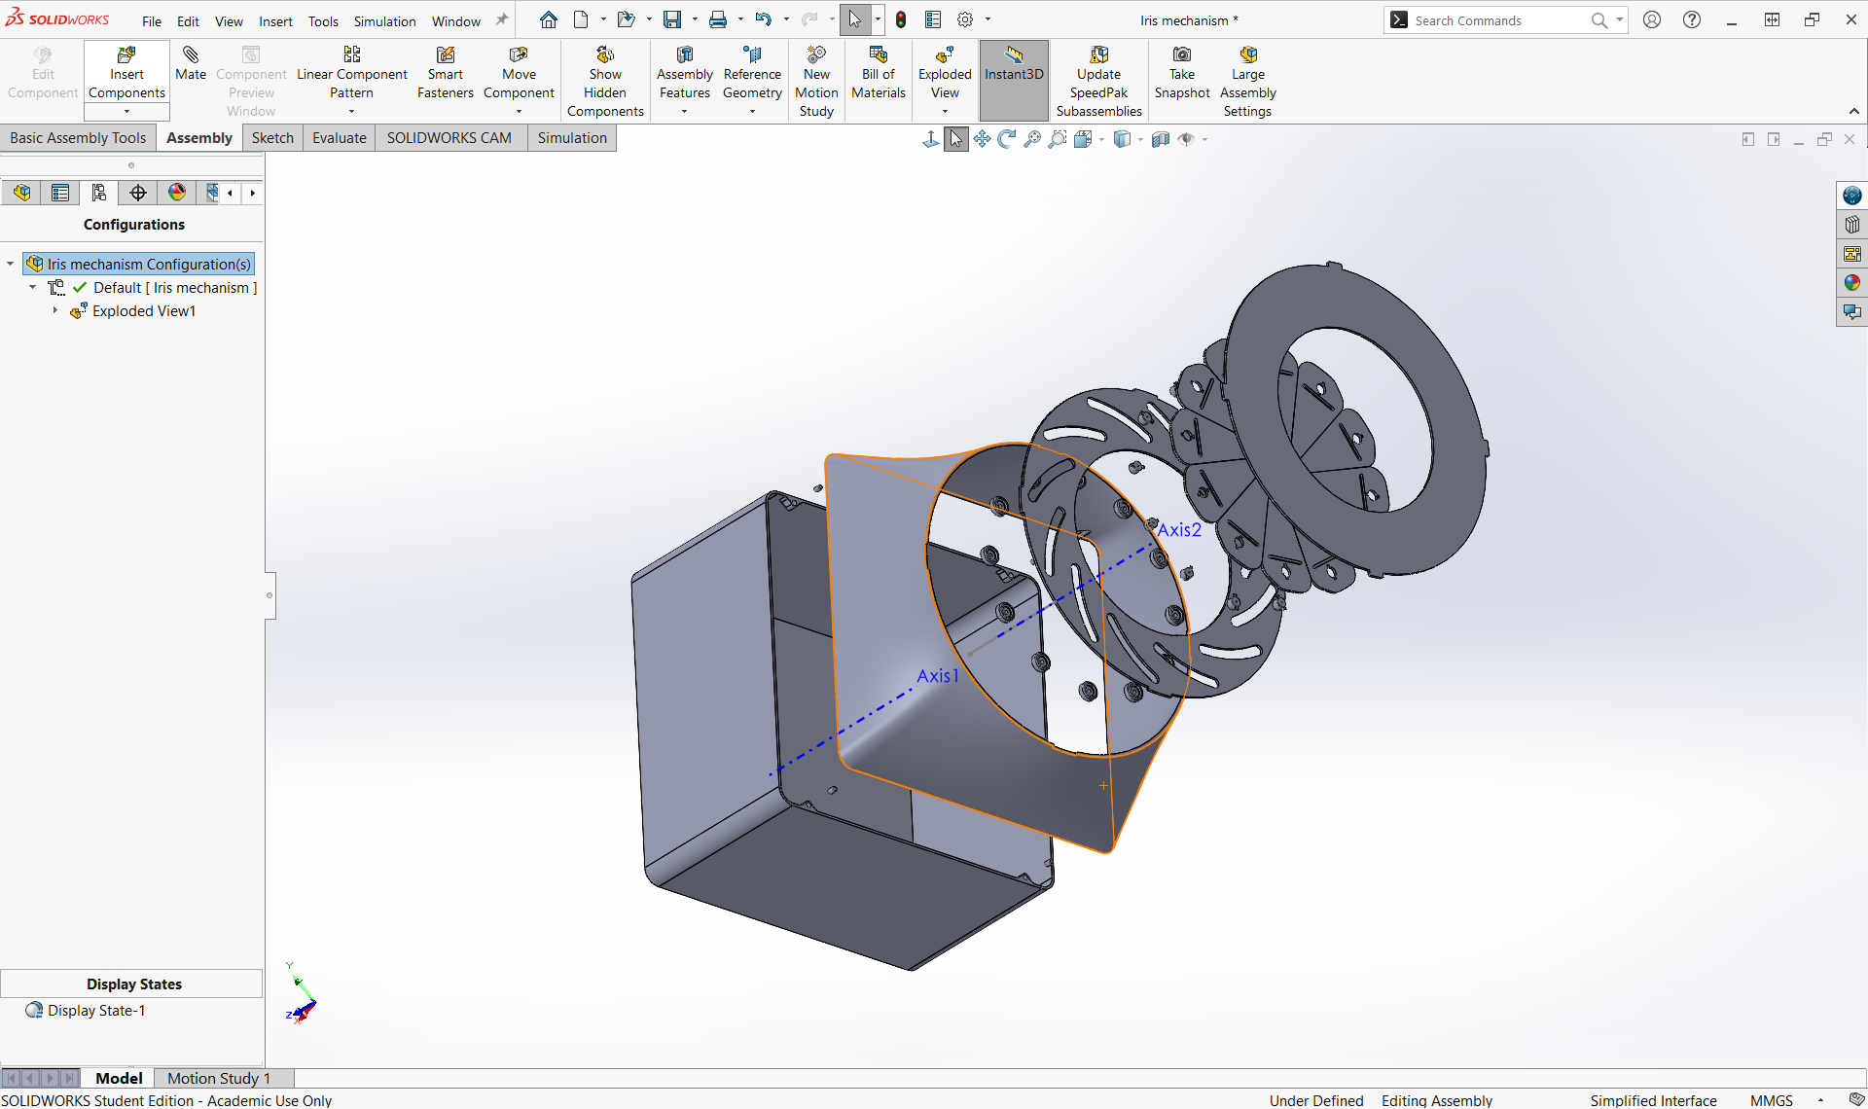Open the Display Style dropdown arrow
The image size is (1868, 1109).
pos(1140,140)
